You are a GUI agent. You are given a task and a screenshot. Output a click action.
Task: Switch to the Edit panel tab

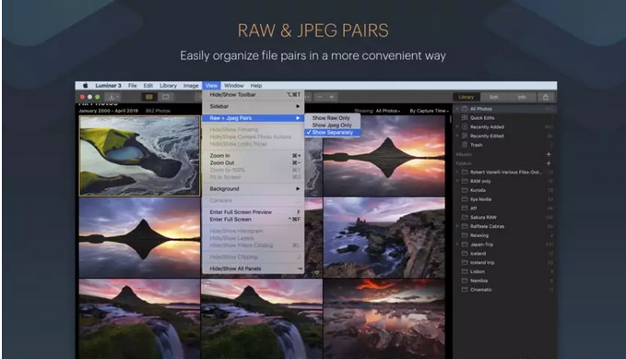click(x=494, y=97)
